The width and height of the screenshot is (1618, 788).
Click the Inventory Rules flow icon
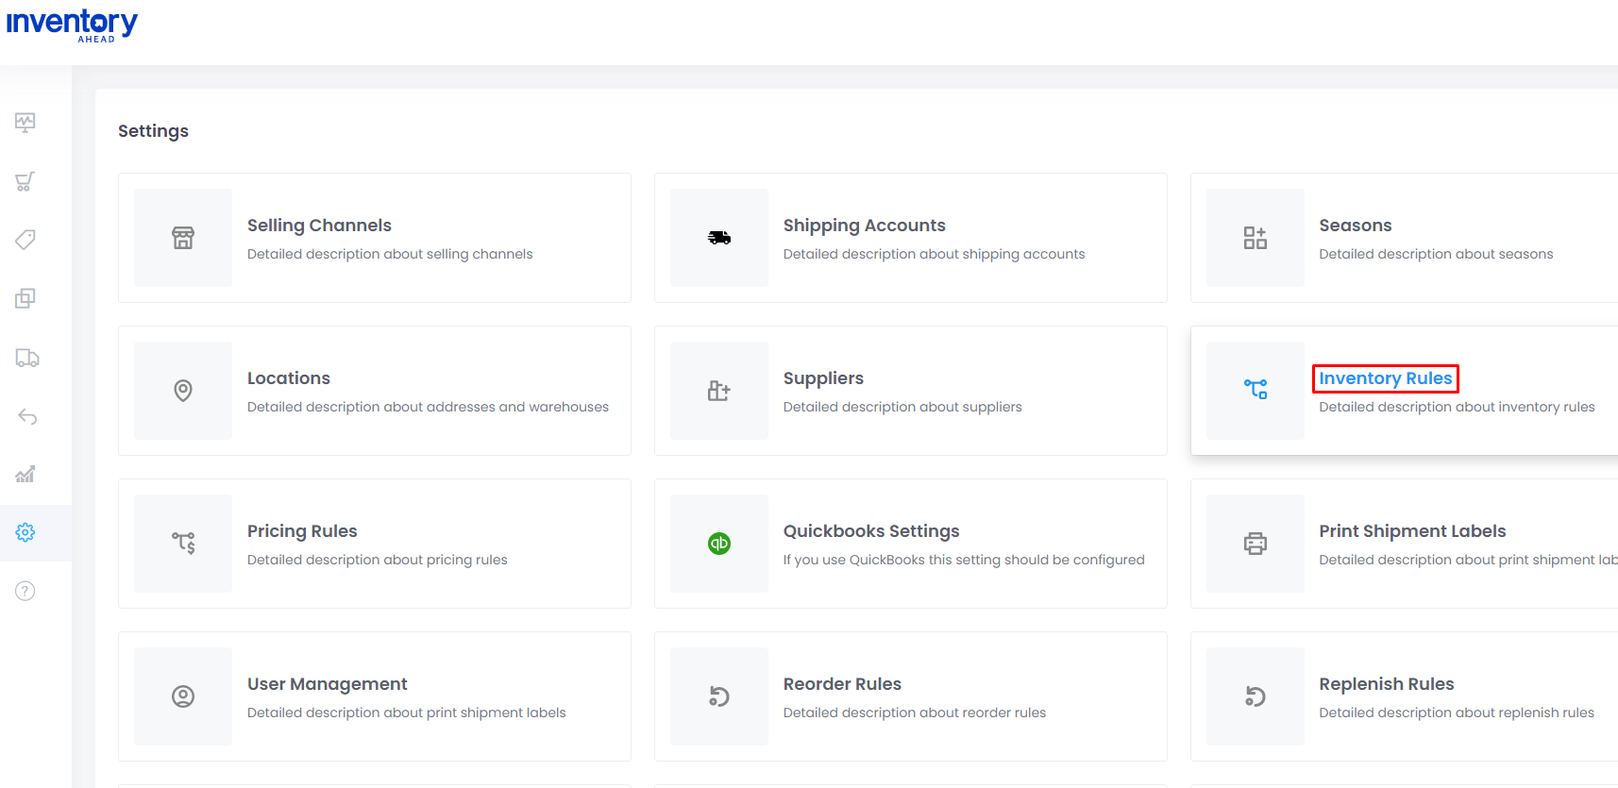pyautogui.click(x=1256, y=389)
